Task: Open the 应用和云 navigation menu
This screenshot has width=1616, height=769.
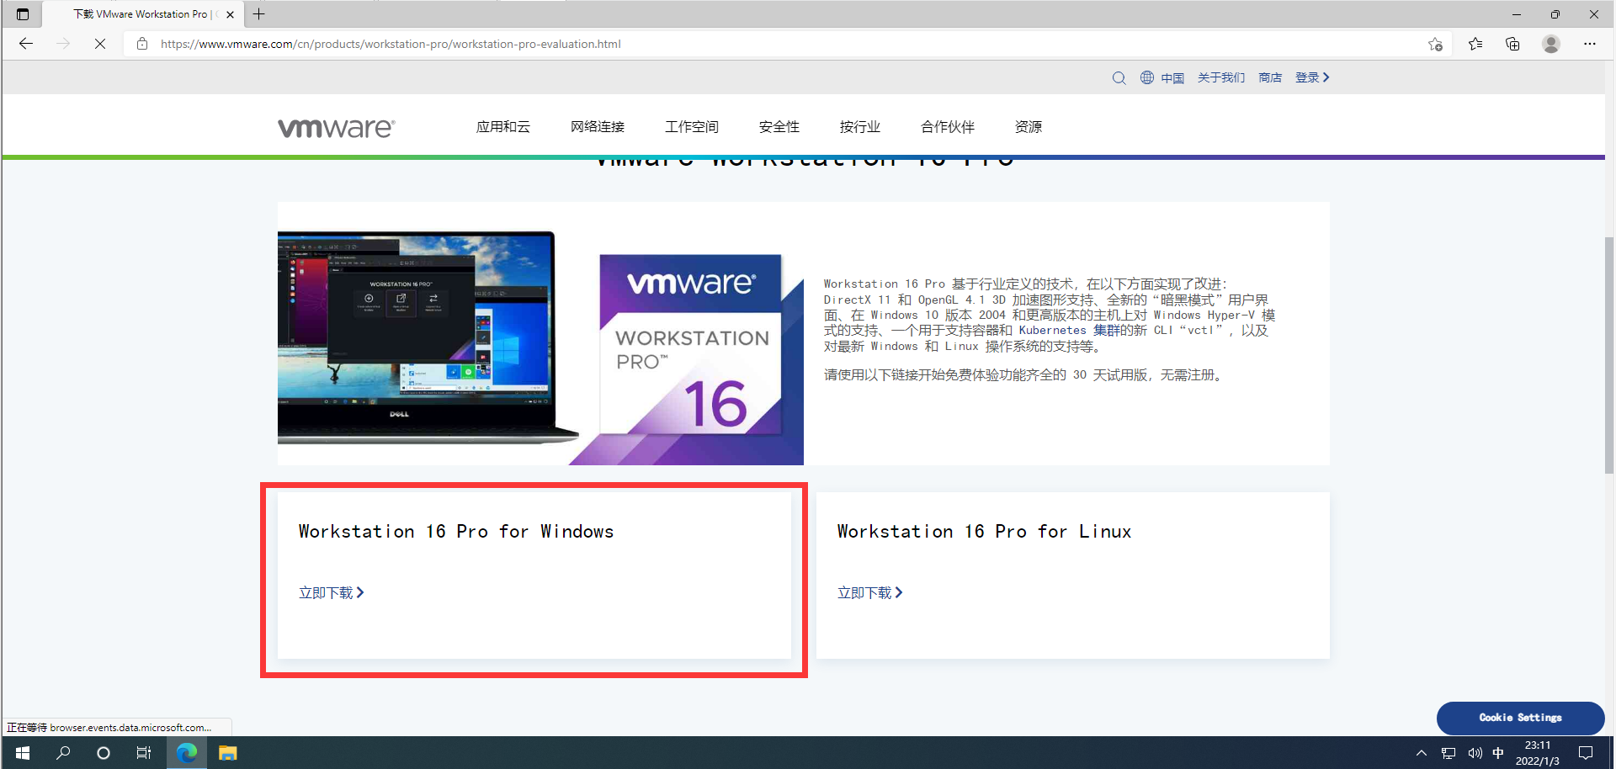Action: click(x=502, y=127)
